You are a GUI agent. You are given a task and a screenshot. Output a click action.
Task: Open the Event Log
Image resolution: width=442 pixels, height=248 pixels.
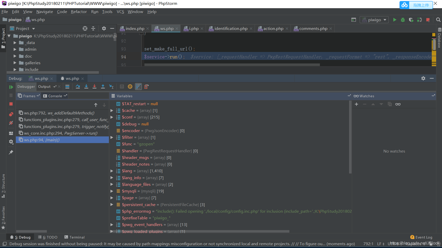(x=421, y=237)
